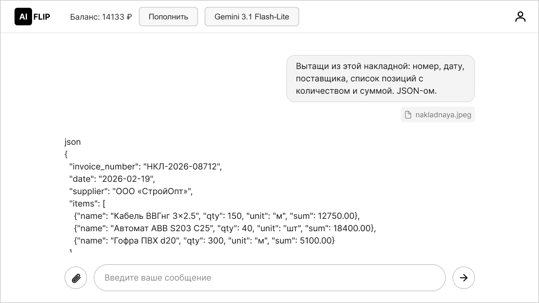The image size is (539, 303).
Task: Click the Гофра ПВХ d20 item line
Action: [x=204, y=241]
